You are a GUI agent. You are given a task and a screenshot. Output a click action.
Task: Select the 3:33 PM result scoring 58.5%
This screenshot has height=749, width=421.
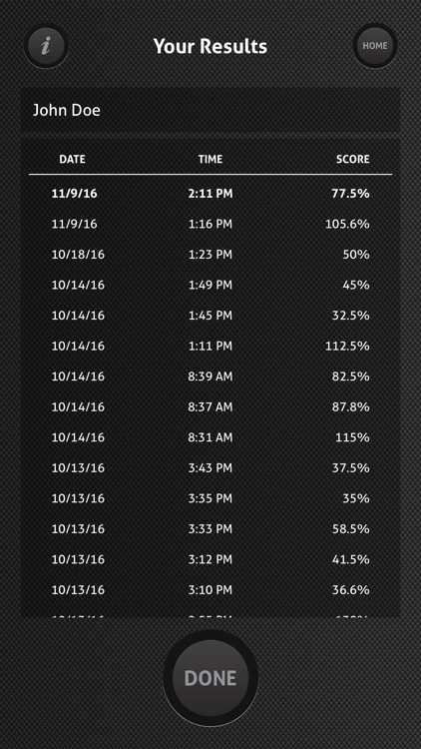(210, 529)
